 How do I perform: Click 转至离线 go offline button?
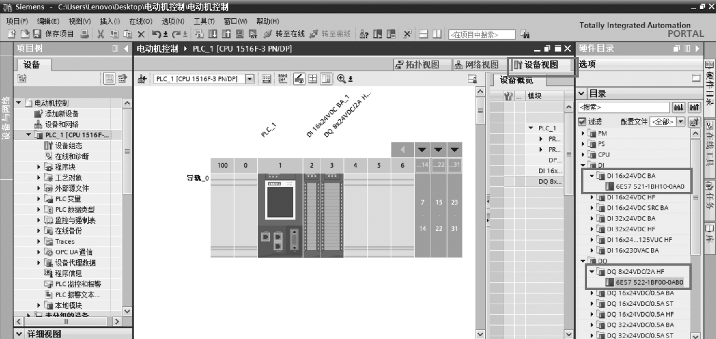tap(330, 34)
